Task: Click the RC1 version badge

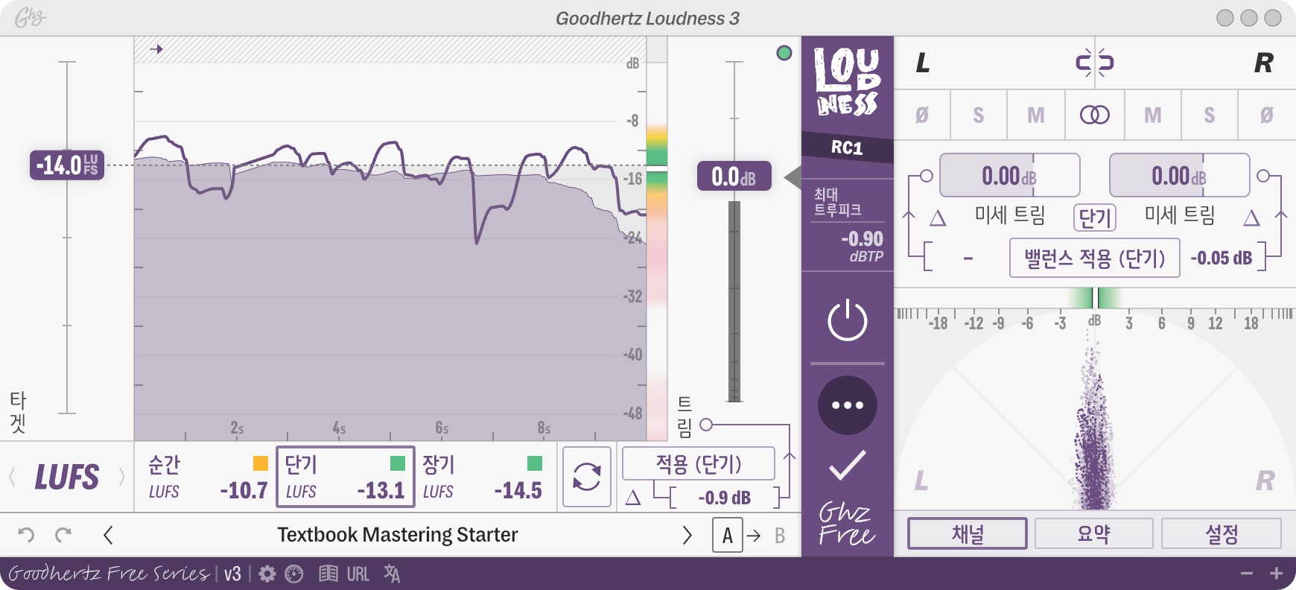Action: [x=847, y=147]
